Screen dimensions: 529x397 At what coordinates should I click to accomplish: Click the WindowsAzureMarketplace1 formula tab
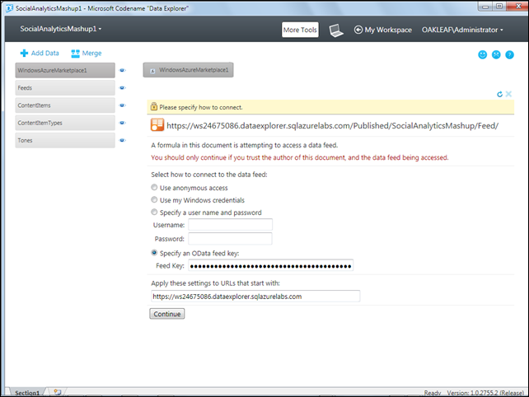(188, 70)
